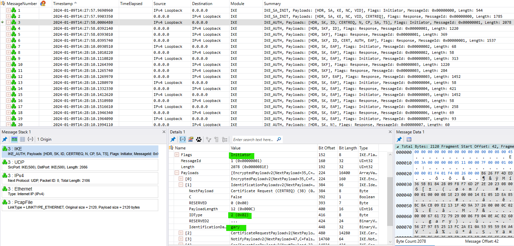The width and height of the screenshot is (514, 246).
Task: Select the PayloadLength field row
Action: pyautogui.click(x=278, y=209)
